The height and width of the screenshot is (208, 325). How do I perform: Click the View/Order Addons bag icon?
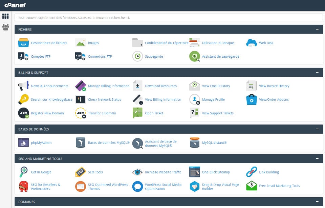pos(252,99)
